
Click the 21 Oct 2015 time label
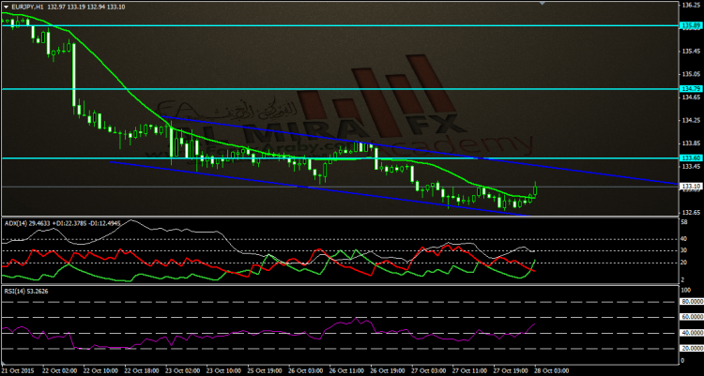[21, 370]
